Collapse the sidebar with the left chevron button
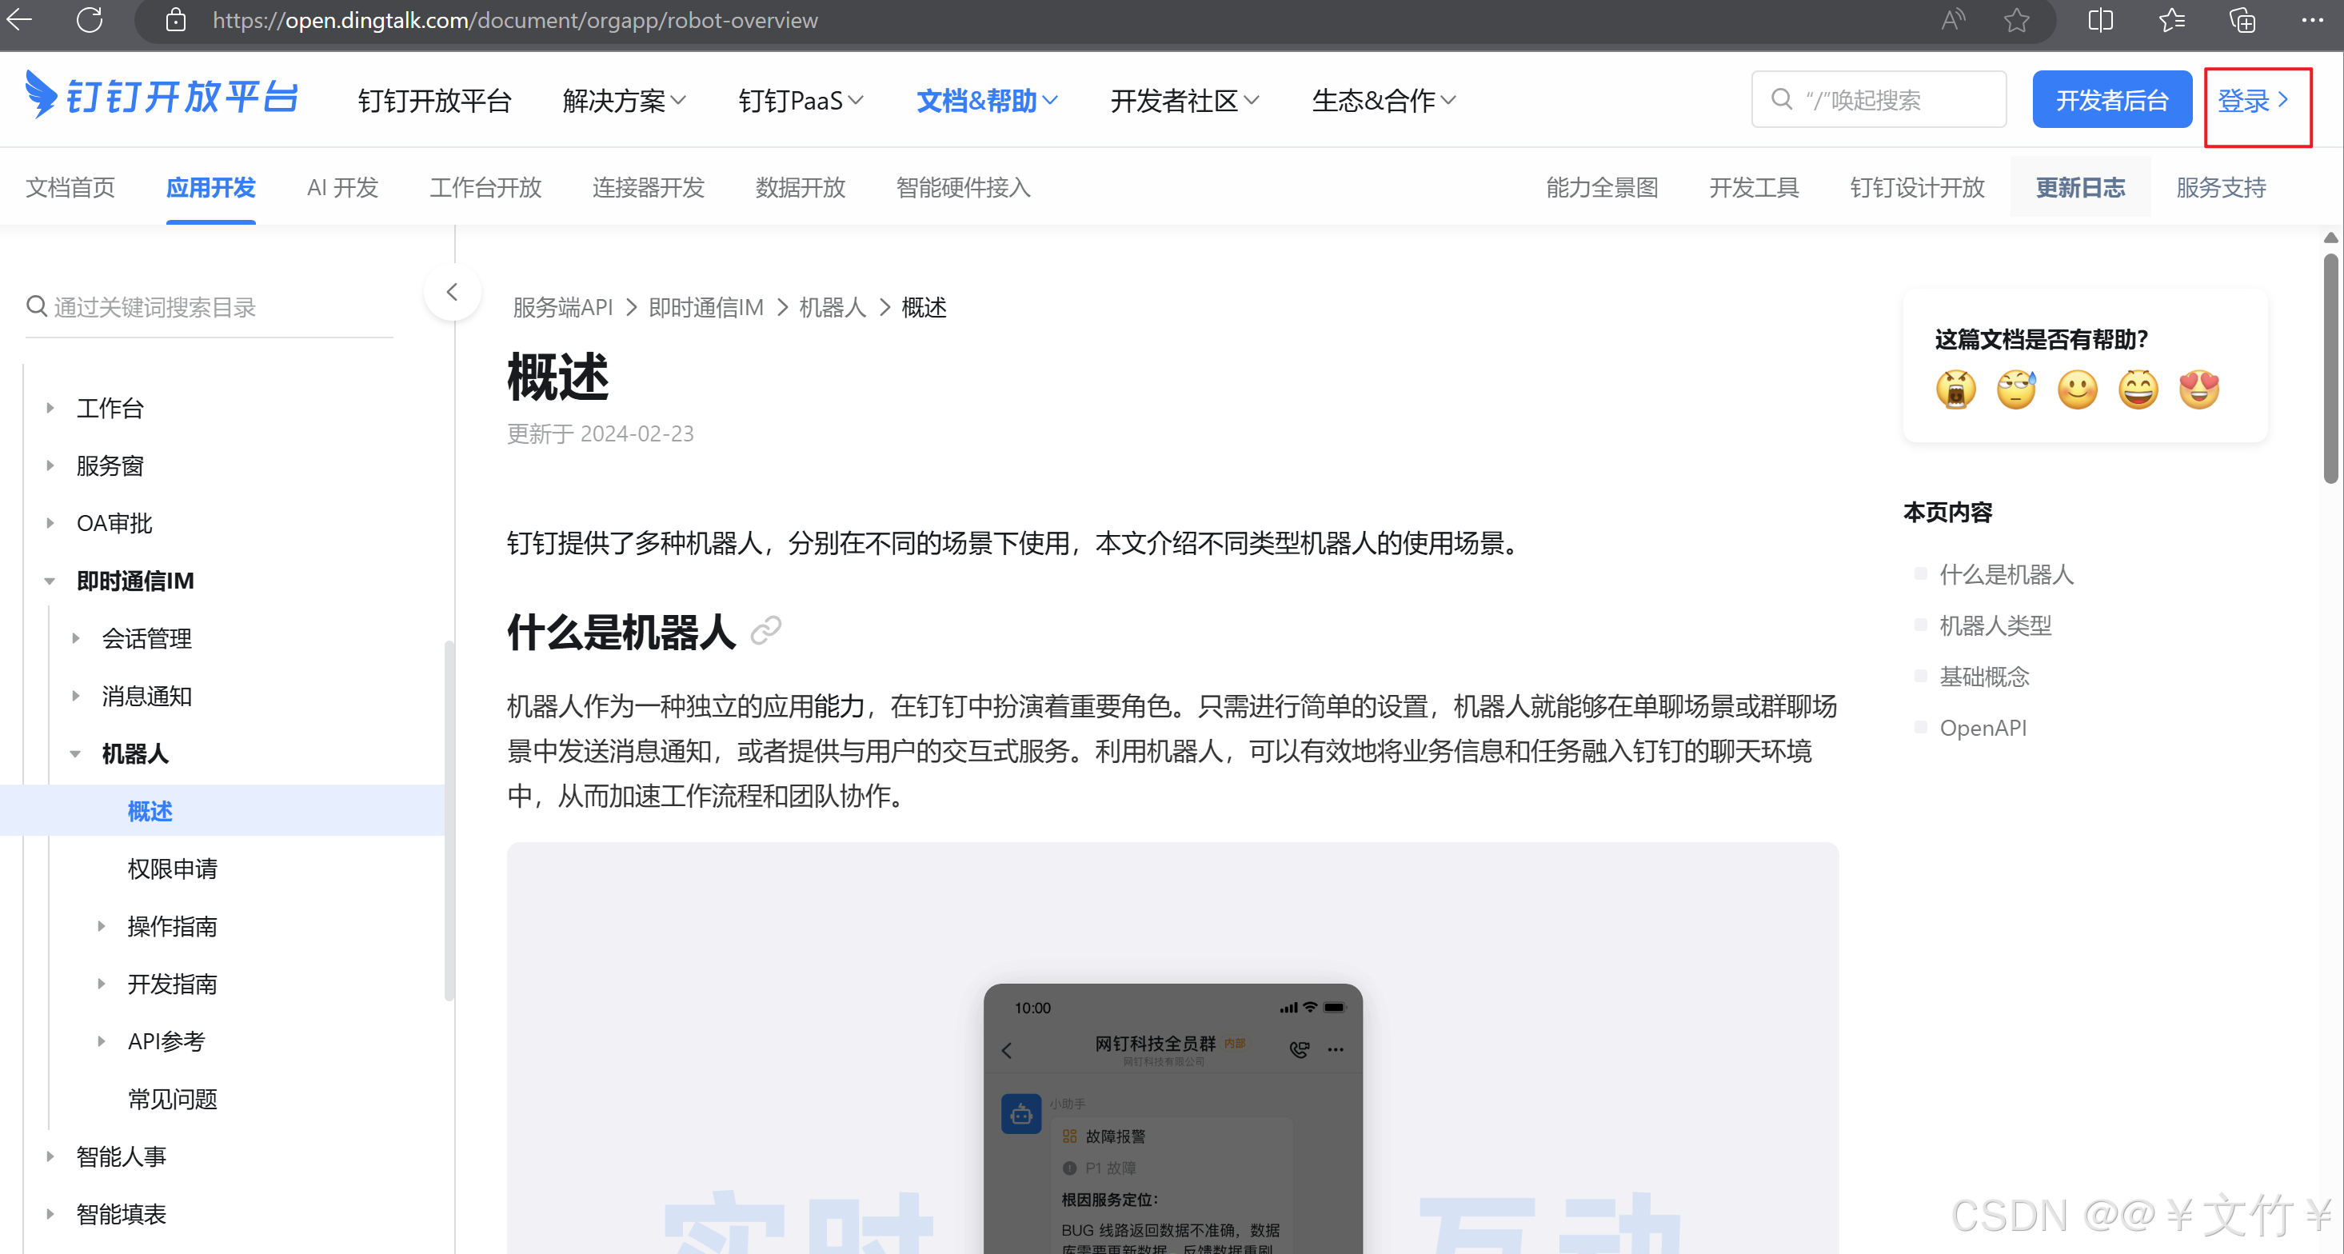Screen dimensions: 2344x1254 point(452,292)
